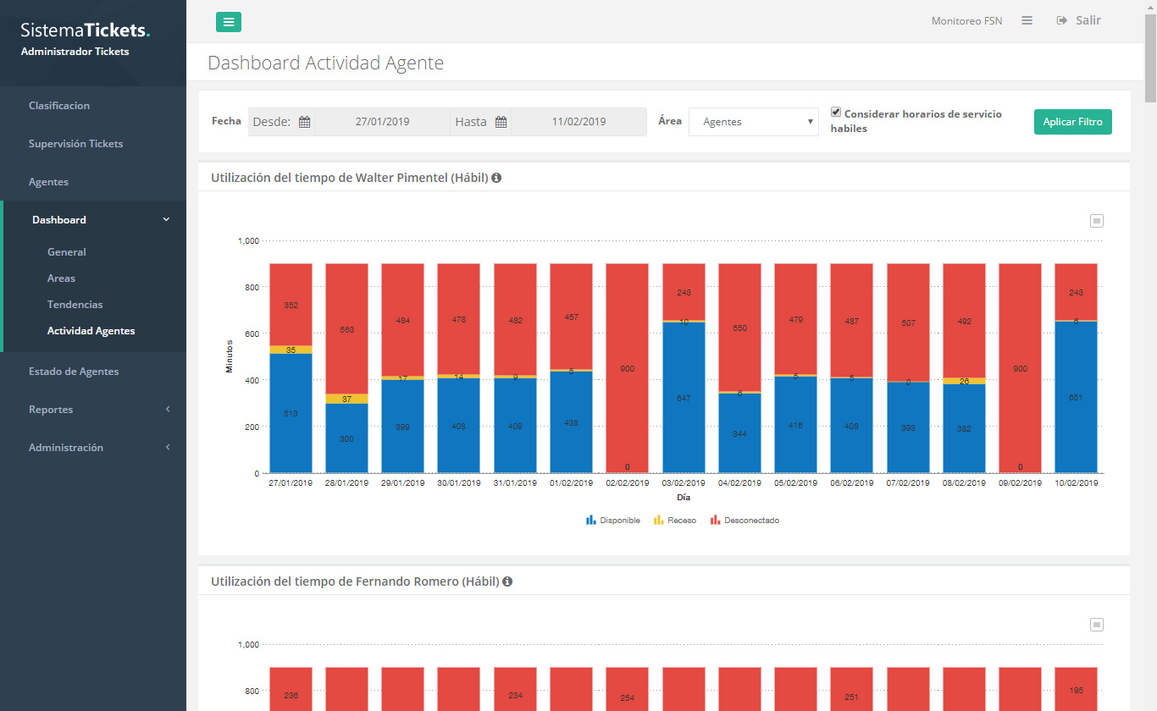Open Fernando Romero chart export menu icon
This screenshot has height=711, width=1157.
point(1097,625)
